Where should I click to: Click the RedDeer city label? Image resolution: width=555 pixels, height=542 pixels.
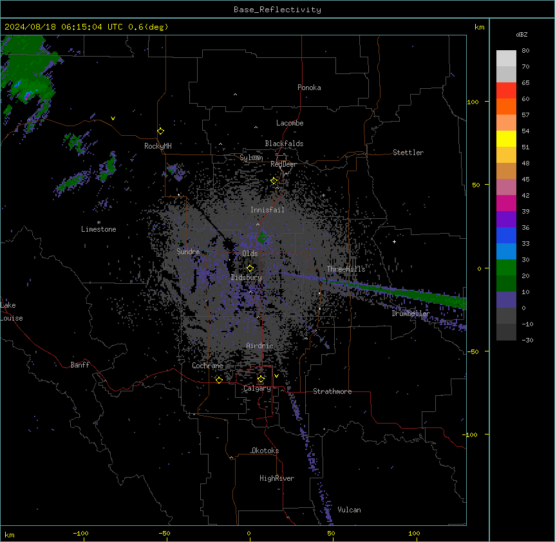click(x=284, y=164)
